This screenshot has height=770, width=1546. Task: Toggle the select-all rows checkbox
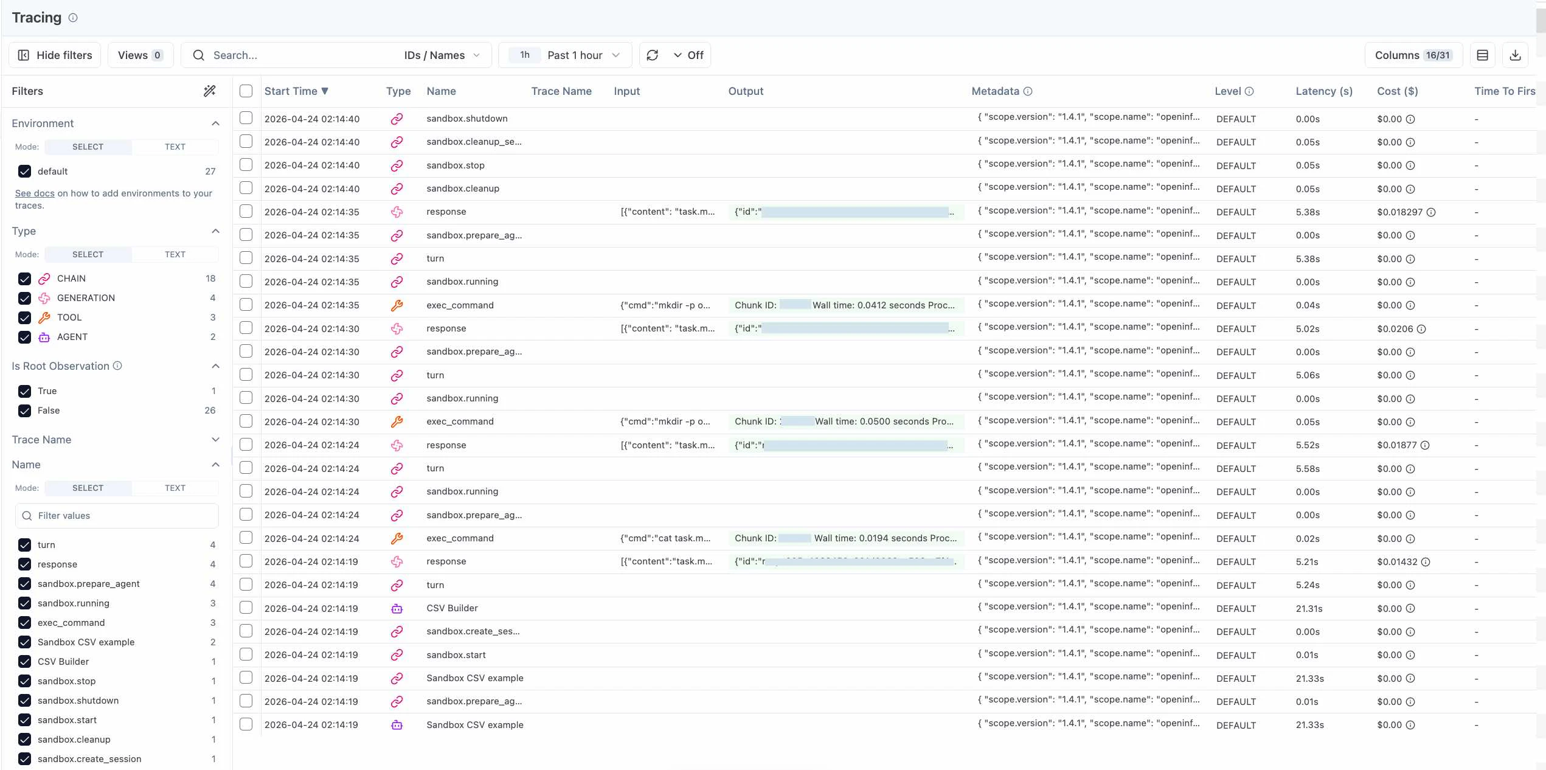click(x=246, y=91)
